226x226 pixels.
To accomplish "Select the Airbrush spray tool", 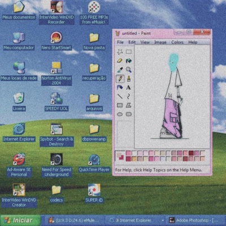I will 120,88.
